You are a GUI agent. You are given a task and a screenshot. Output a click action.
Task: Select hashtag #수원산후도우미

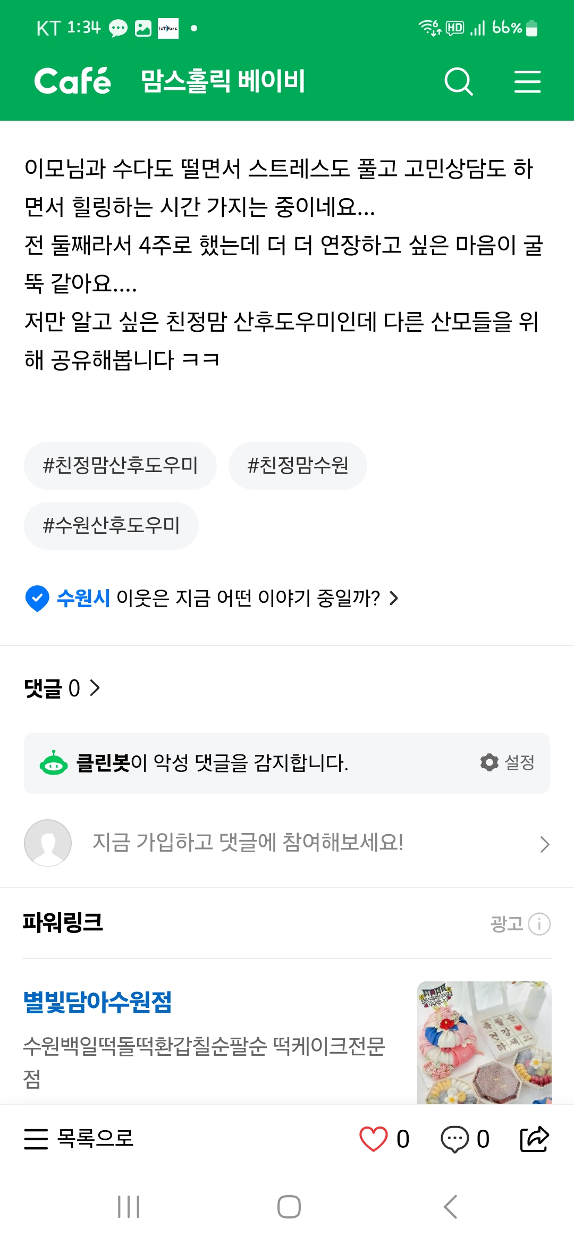111,526
